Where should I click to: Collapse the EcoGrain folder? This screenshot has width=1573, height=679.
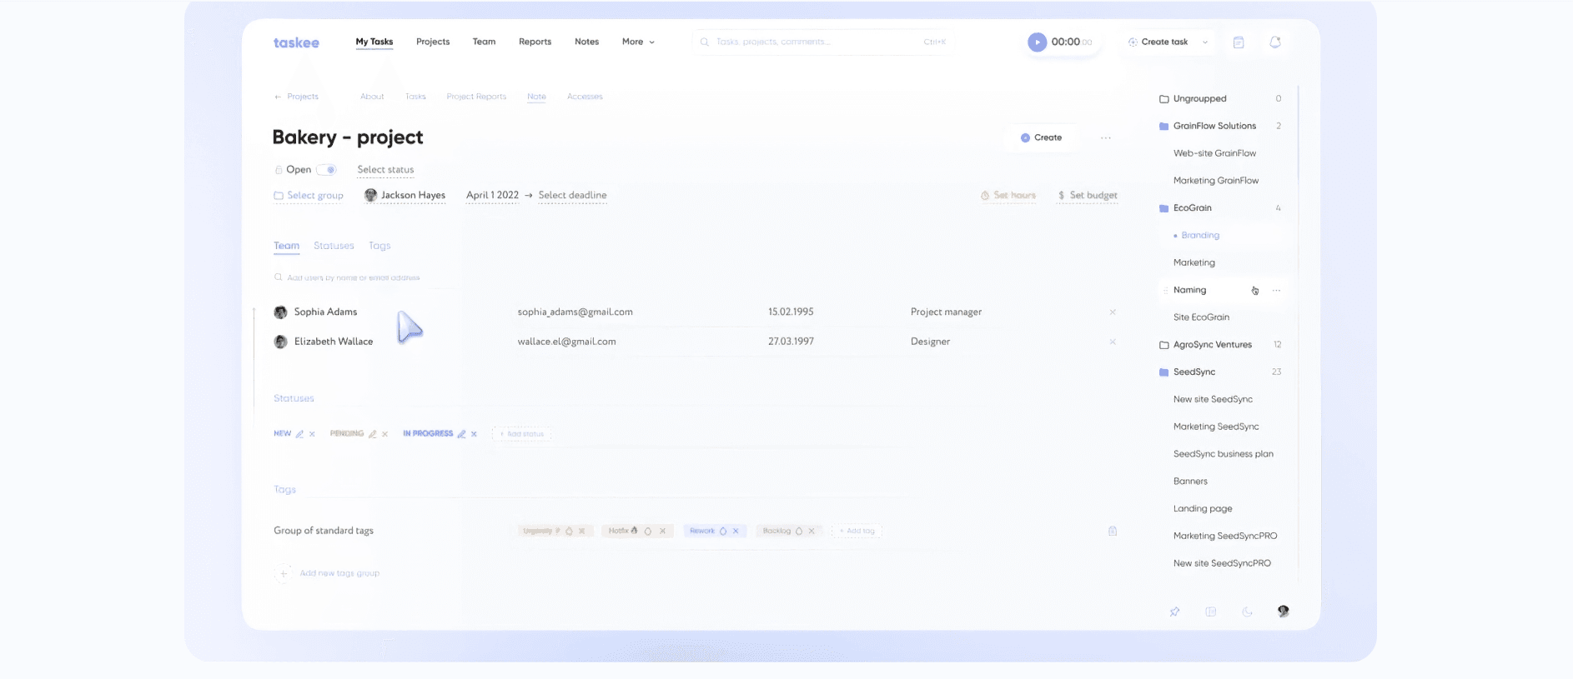[x=1163, y=208]
